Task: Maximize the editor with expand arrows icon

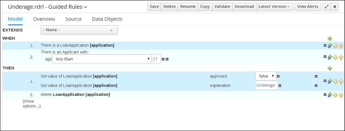Action: 327,7
